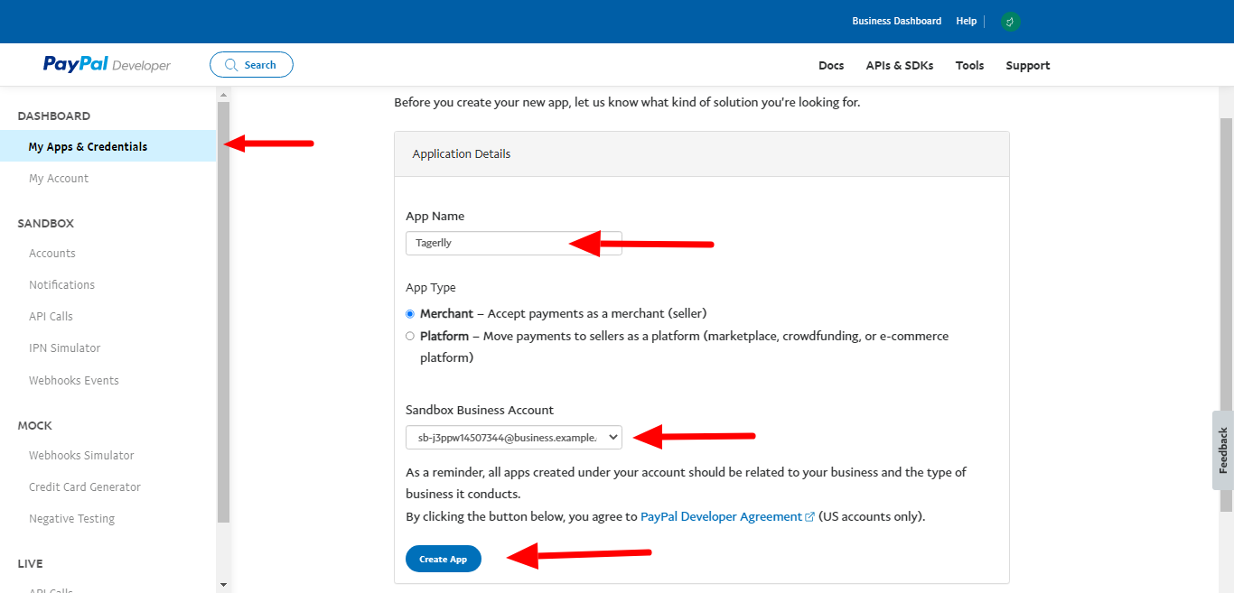Open the Feedback side tab

click(1223, 450)
